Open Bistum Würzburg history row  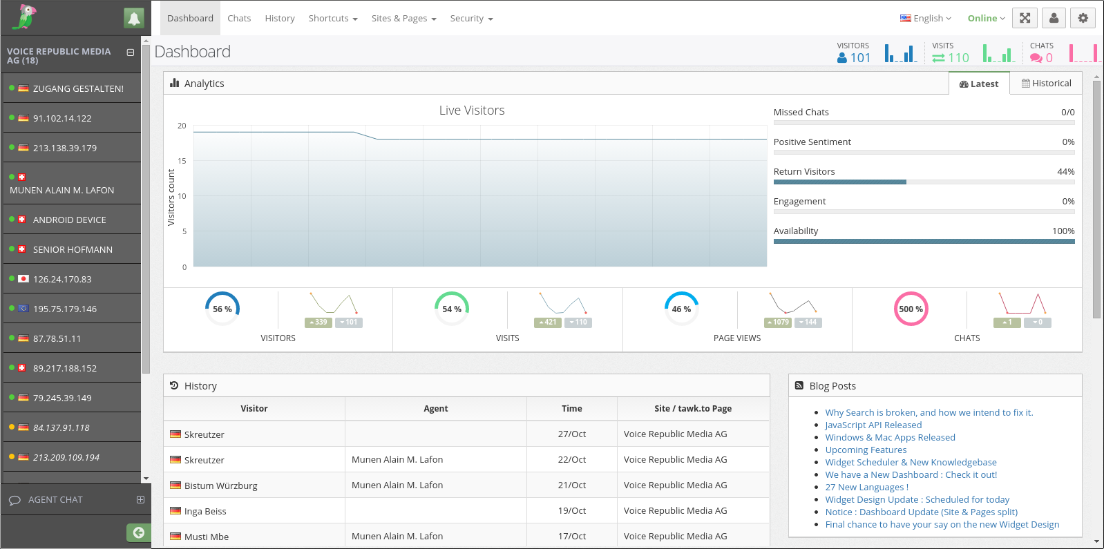tap(466, 485)
